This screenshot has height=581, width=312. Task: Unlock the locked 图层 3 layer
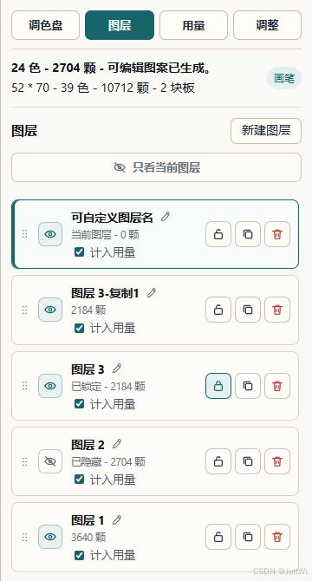(218, 386)
